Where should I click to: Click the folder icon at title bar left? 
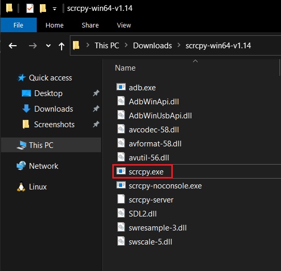pos(9,8)
